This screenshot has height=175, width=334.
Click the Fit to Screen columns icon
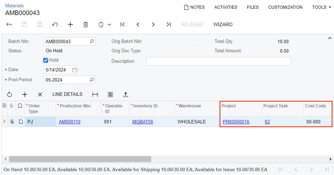click(x=95, y=94)
